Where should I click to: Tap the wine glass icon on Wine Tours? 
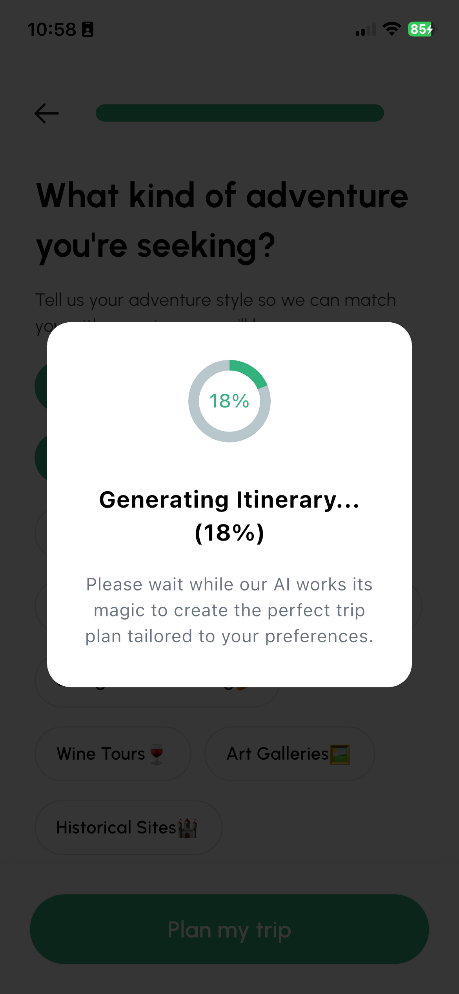[x=157, y=753]
